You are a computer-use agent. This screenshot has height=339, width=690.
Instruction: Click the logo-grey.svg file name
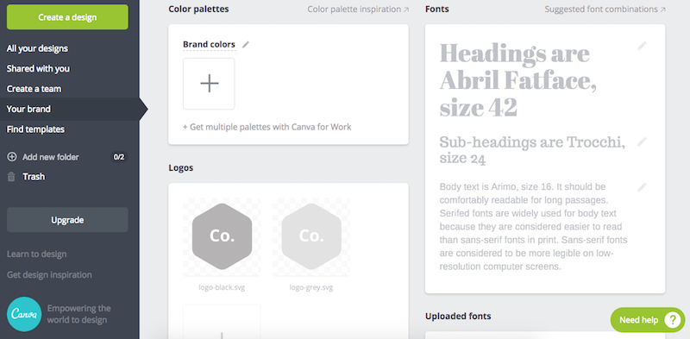[x=311, y=287]
